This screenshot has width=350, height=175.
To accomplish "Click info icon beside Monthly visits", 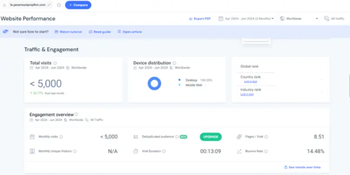I will click(x=61, y=137).
